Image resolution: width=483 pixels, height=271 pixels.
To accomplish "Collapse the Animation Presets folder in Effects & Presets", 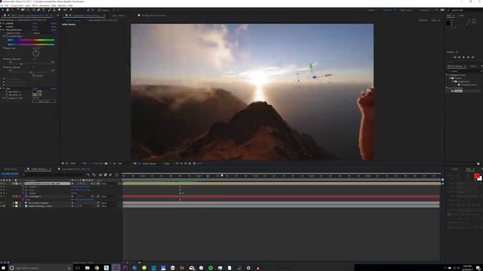I will point(447,75).
